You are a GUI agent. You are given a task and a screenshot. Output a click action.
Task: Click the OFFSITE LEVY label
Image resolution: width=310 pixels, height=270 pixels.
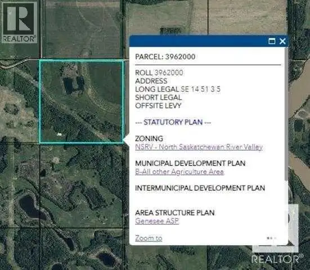(x=158, y=106)
